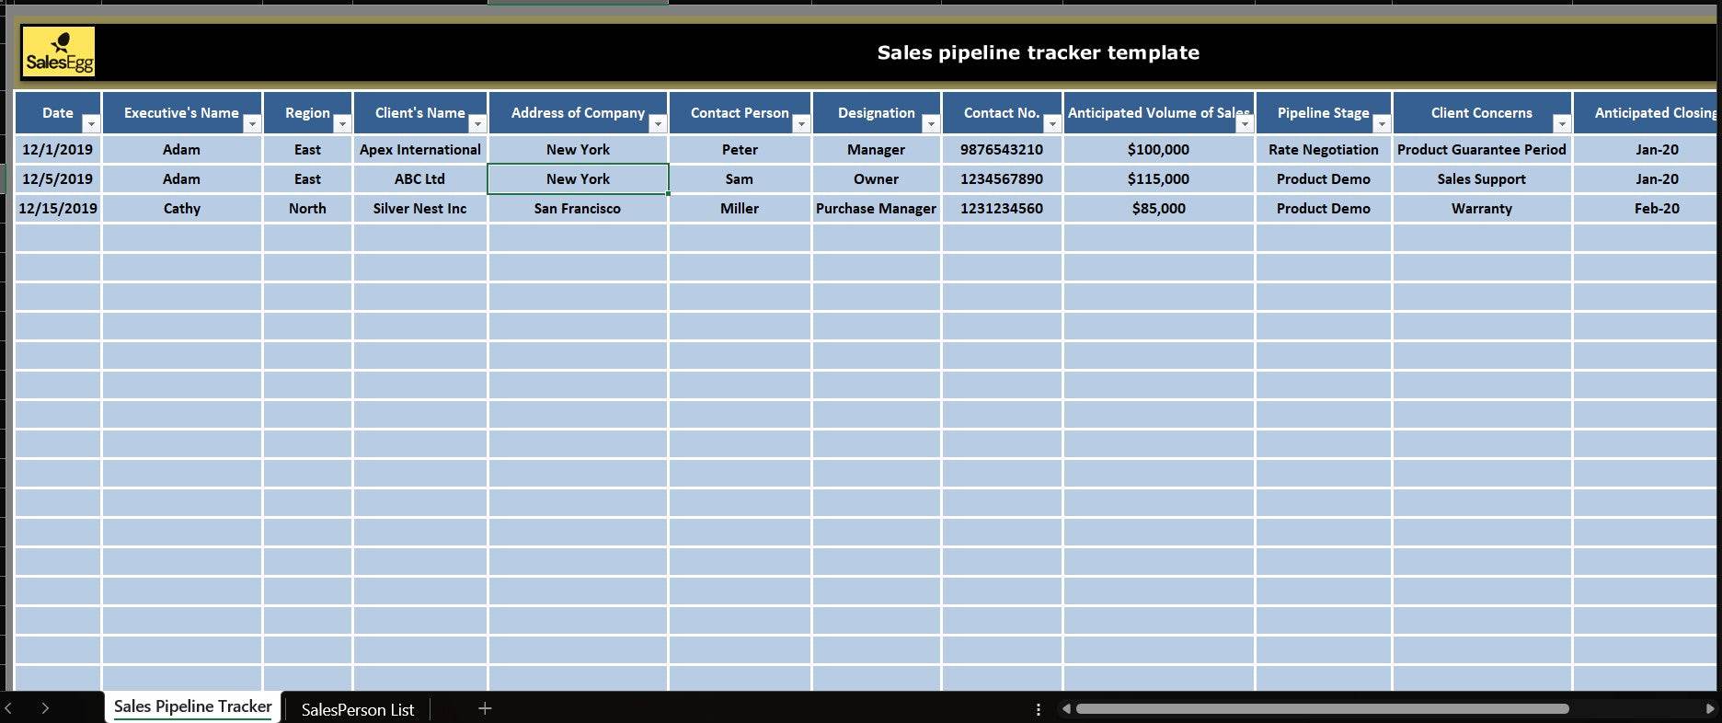Select the Apex International client cell

420,149
